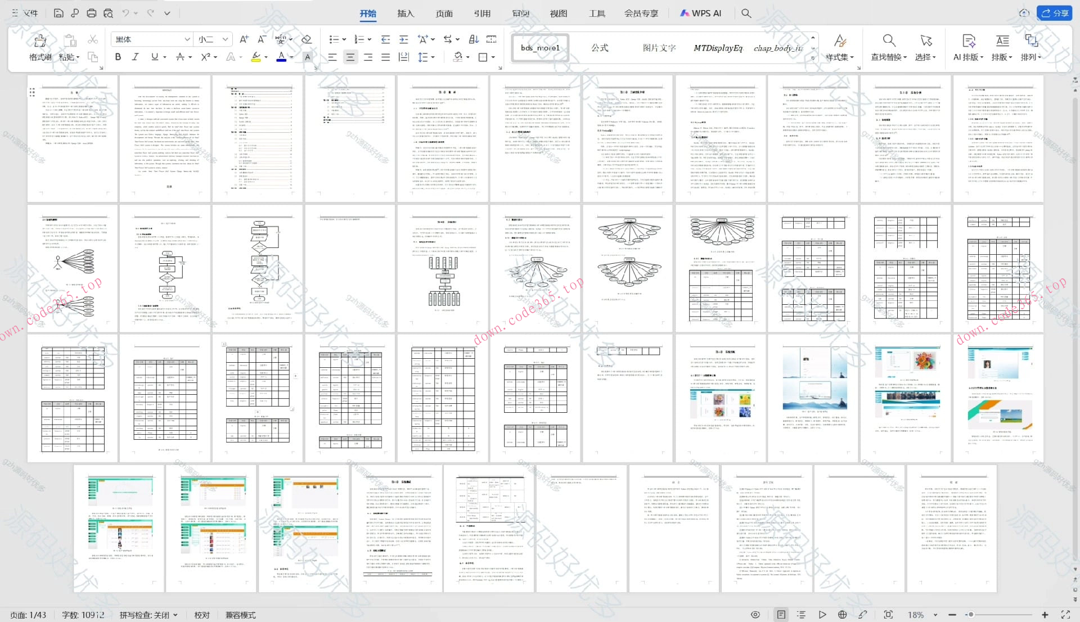Viewport: 1080px width, 622px height.
Task: Open the font name dropdown showing 黑体
Action: coord(187,39)
